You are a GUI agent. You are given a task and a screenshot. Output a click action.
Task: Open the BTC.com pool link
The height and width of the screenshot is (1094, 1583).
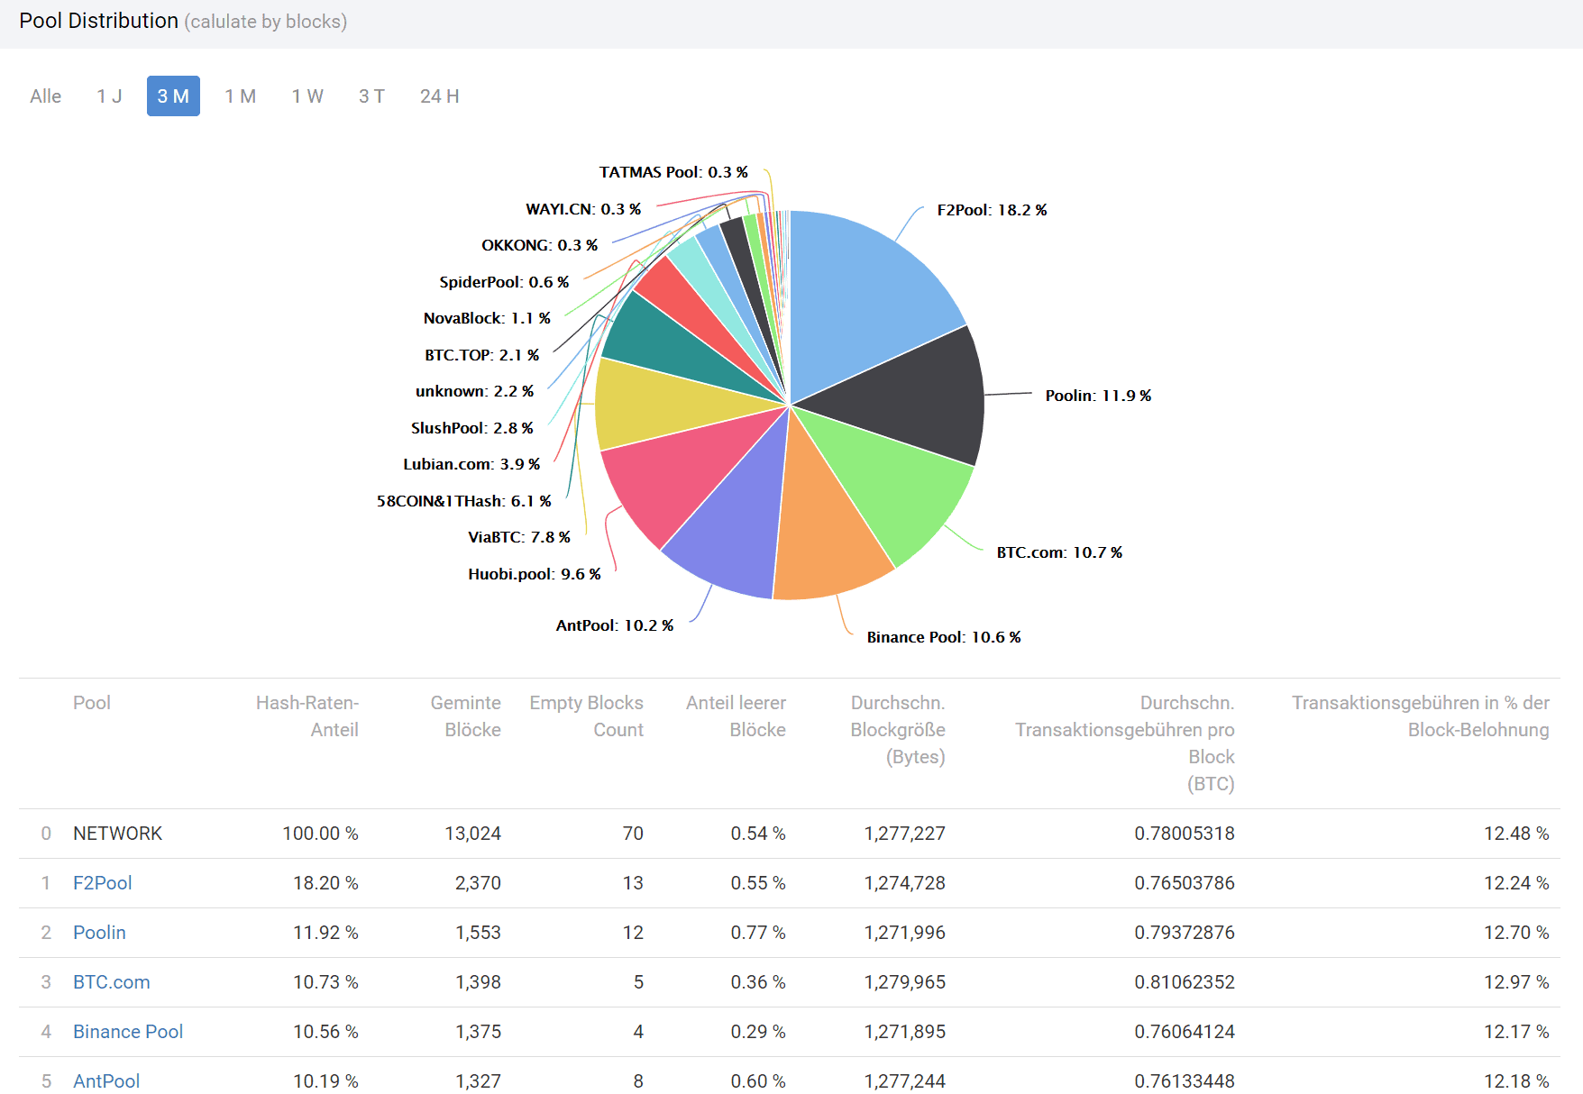tap(112, 982)
